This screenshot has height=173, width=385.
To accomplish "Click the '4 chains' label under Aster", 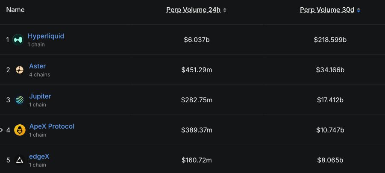I will 39,75.
